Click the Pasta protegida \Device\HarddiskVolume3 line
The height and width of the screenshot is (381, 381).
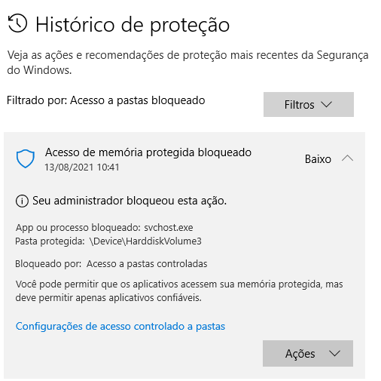[x=108, y=241]
